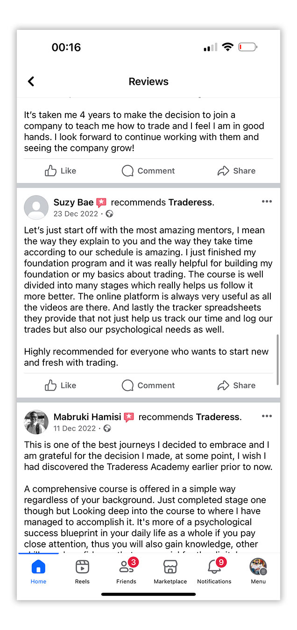Open options menu for Suzy Bae's post
The width and height of the screenshot is (297, 630).
[267, 202]
